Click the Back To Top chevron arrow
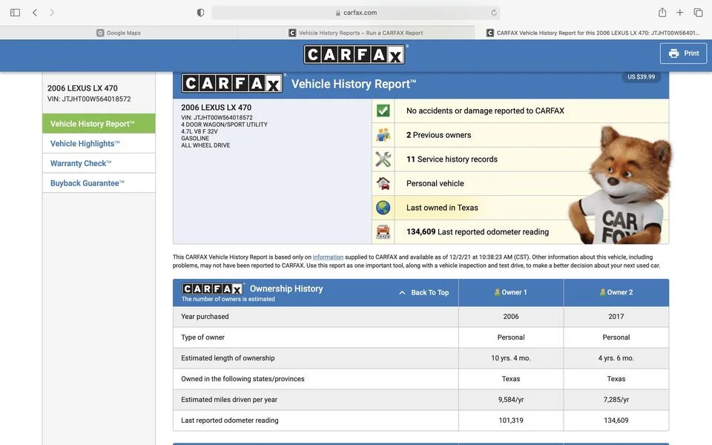This screenshot has width=712, height=445. pyautogui.click(x=402, y=293)
